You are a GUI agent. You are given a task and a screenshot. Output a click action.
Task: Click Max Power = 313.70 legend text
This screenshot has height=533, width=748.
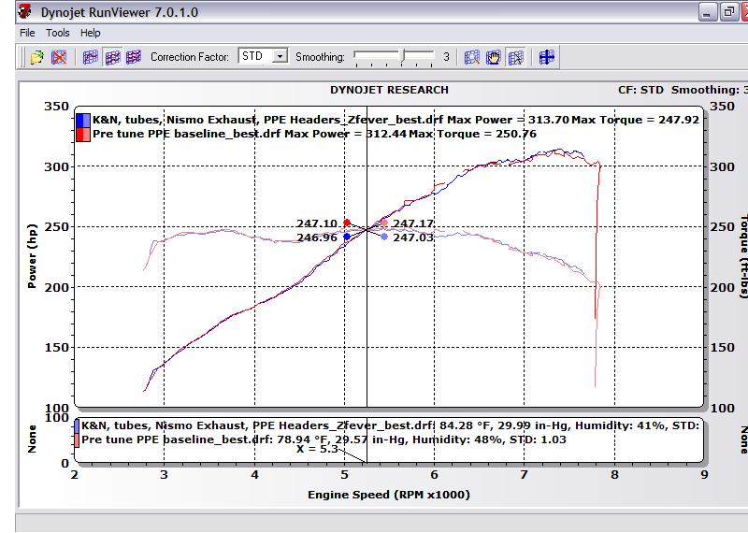pos(508,120)
